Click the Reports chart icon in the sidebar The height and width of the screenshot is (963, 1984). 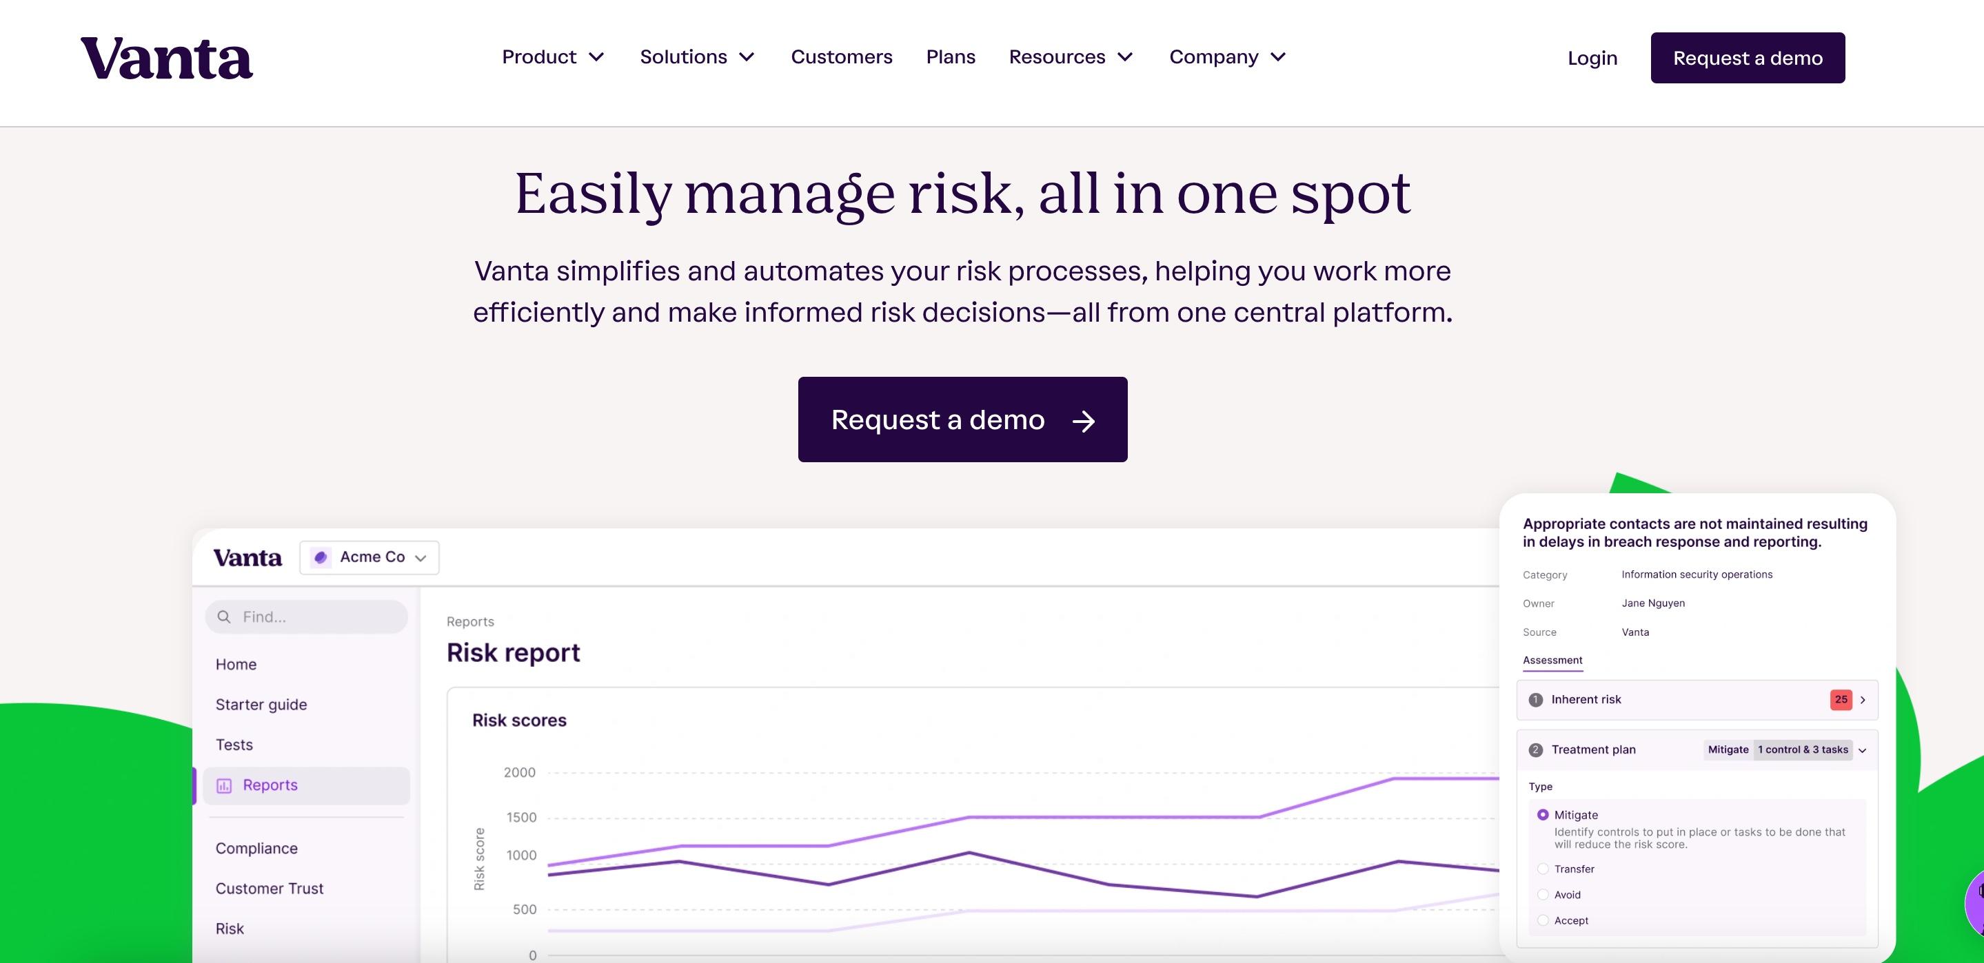(224, 785)
